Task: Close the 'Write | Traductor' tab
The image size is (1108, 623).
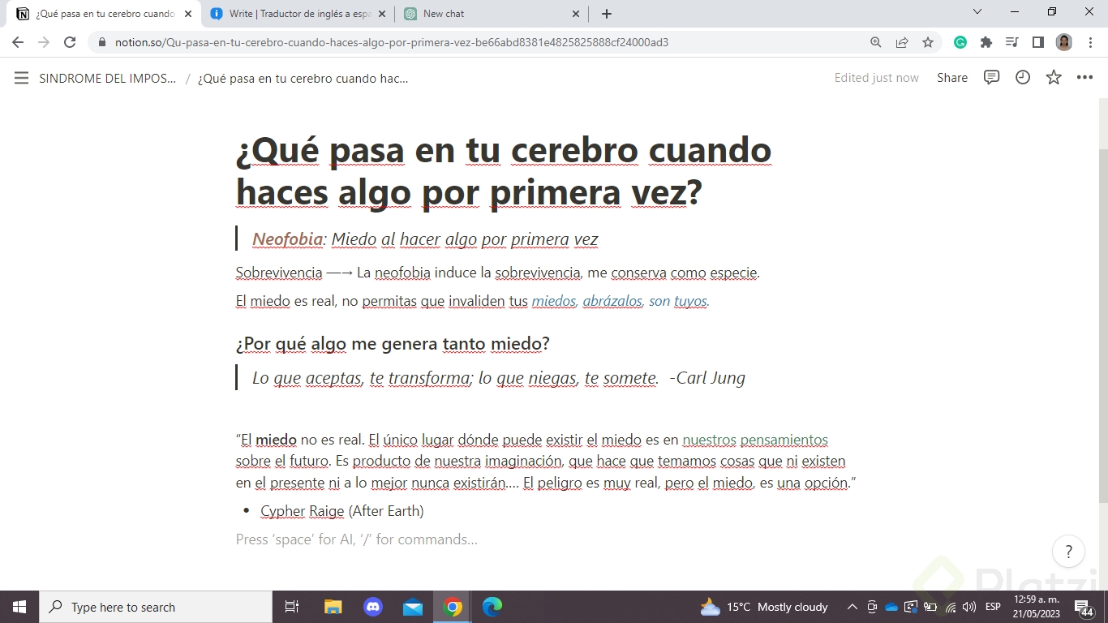Action: coord(382,14)
